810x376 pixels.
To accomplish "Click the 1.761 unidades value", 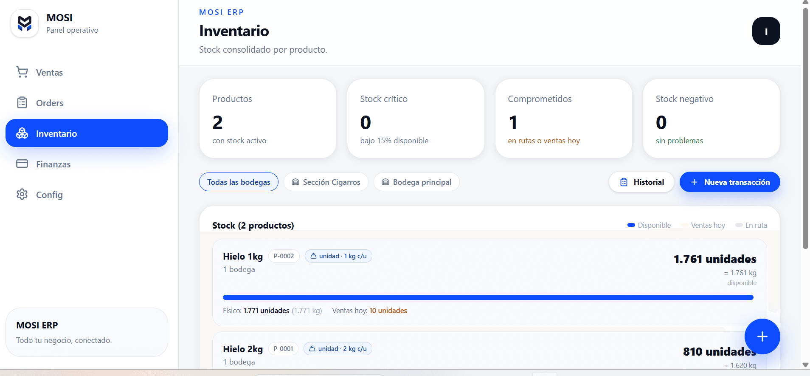I will (715, 259).
